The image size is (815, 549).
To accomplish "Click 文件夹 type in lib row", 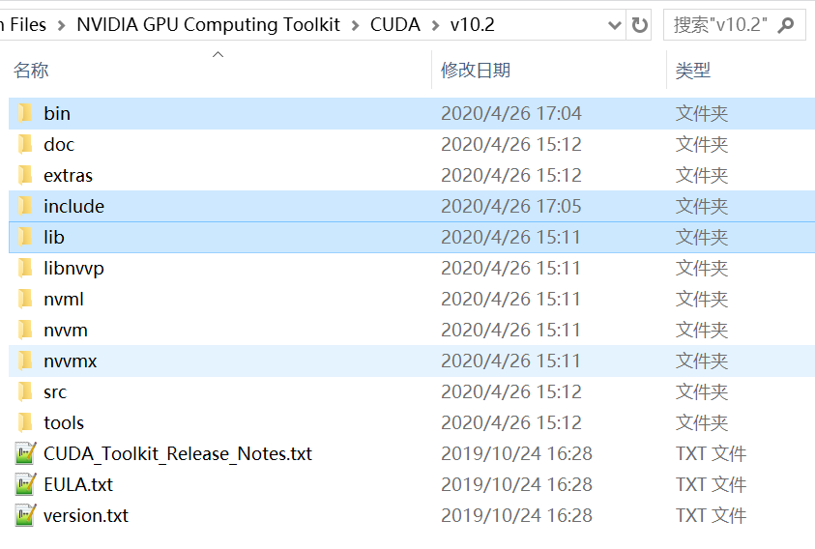I will tap(702, 237).
